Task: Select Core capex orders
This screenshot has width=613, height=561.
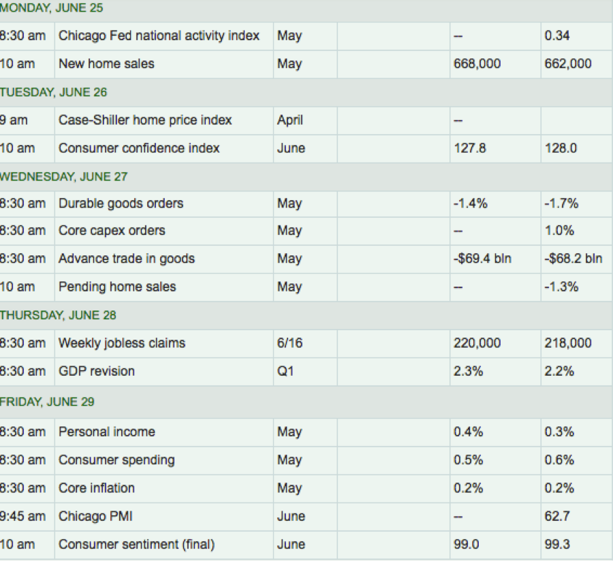Action: (x=112, y=231)
